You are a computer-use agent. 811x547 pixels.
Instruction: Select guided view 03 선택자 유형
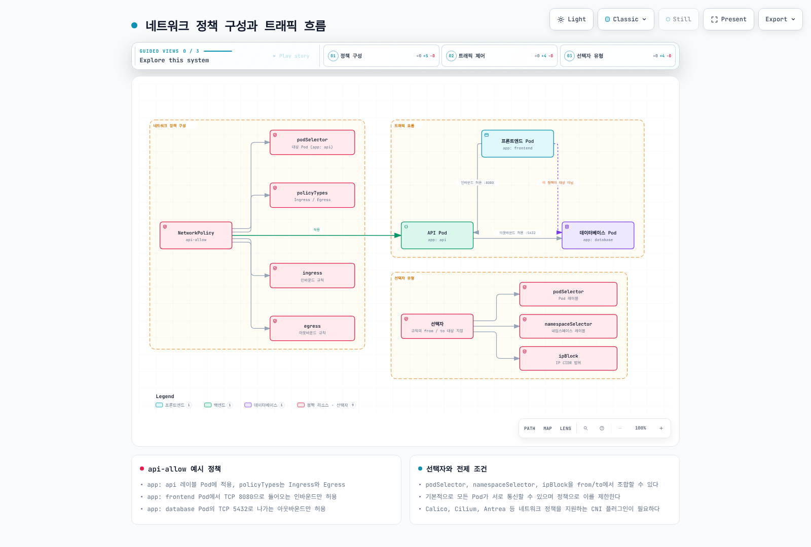tap(618, 56)
